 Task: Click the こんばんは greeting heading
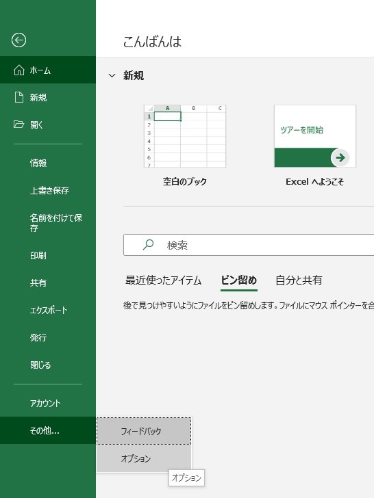(x=152, y=42)
